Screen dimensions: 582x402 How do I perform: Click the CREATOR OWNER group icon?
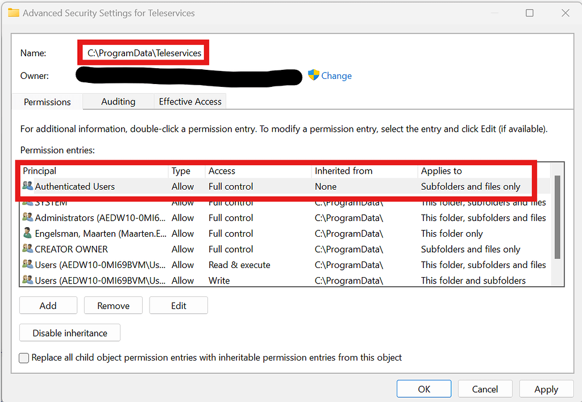[x=27, y=249]
